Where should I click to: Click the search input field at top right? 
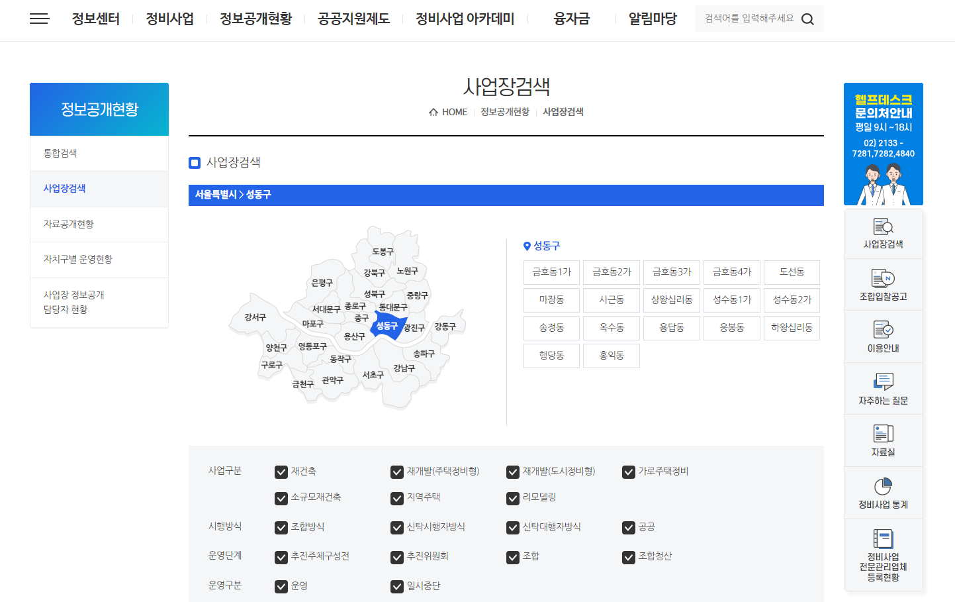pos(748,19)
